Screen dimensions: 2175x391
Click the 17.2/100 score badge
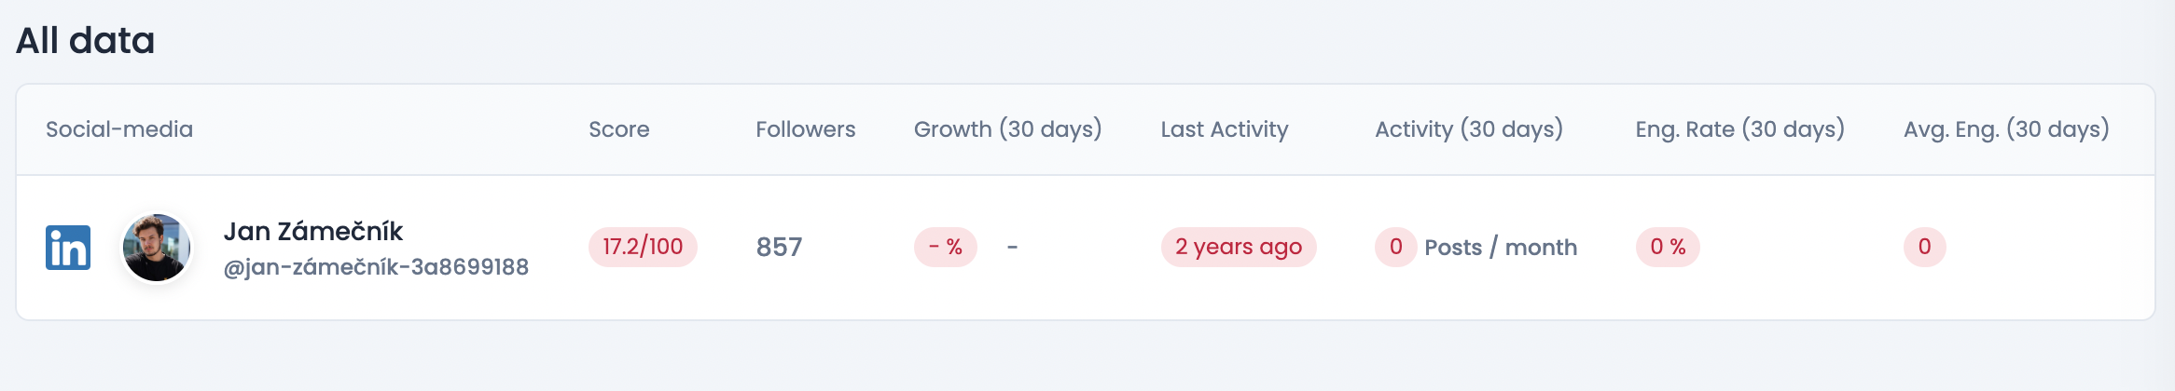pos(643,247)
